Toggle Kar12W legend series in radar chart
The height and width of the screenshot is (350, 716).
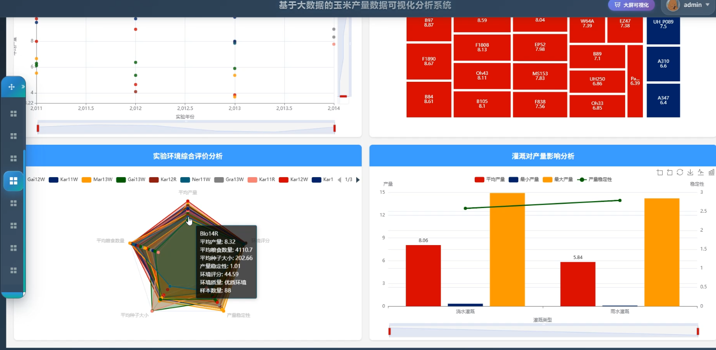(x=294, y=179)
